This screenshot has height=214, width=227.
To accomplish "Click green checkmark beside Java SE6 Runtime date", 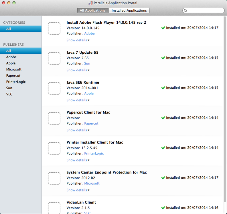I will (x=163, y=88).
